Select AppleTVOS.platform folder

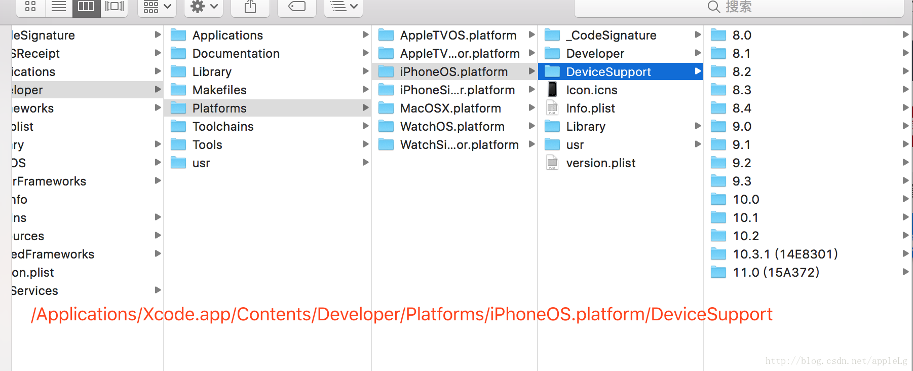(x=454, y=35)
